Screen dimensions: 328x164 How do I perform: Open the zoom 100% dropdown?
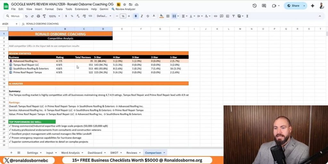point(54,16)
